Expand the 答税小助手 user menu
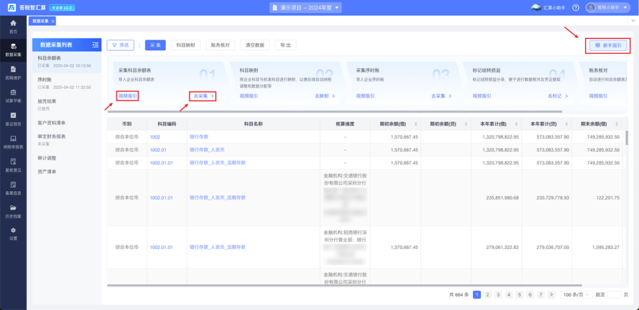The height and width of the screenshot is (310, 639). click(x=626, y=8)
